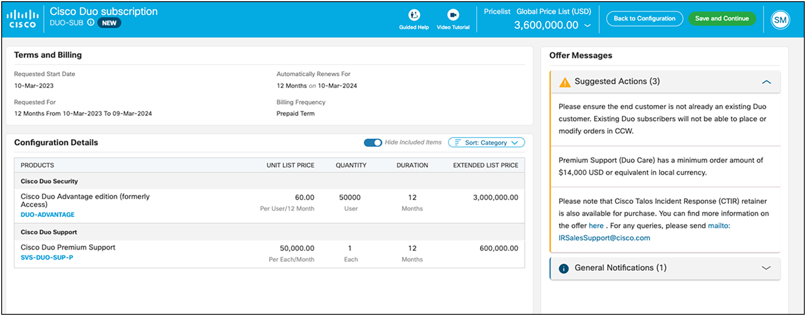Click the Cisco Duo Premium Support product name

68,248
